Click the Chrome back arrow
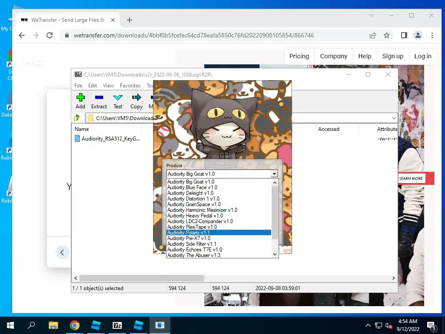This screenshot has height=334, width=445. (x=22, y=35)
